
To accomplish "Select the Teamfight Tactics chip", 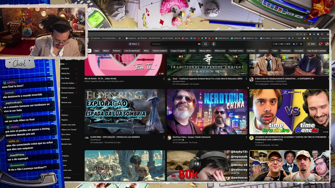I will point(236,51).
